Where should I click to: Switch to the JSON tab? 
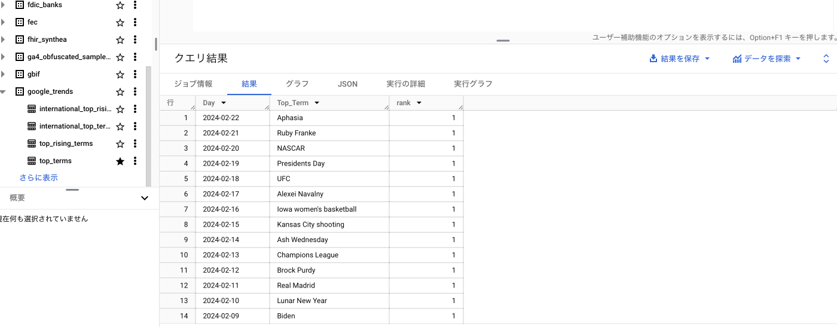[x=347, y=84]
